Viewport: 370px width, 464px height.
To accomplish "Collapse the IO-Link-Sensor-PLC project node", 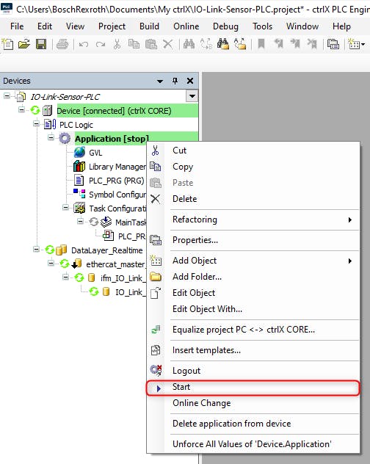I will (x=7, y=96).
